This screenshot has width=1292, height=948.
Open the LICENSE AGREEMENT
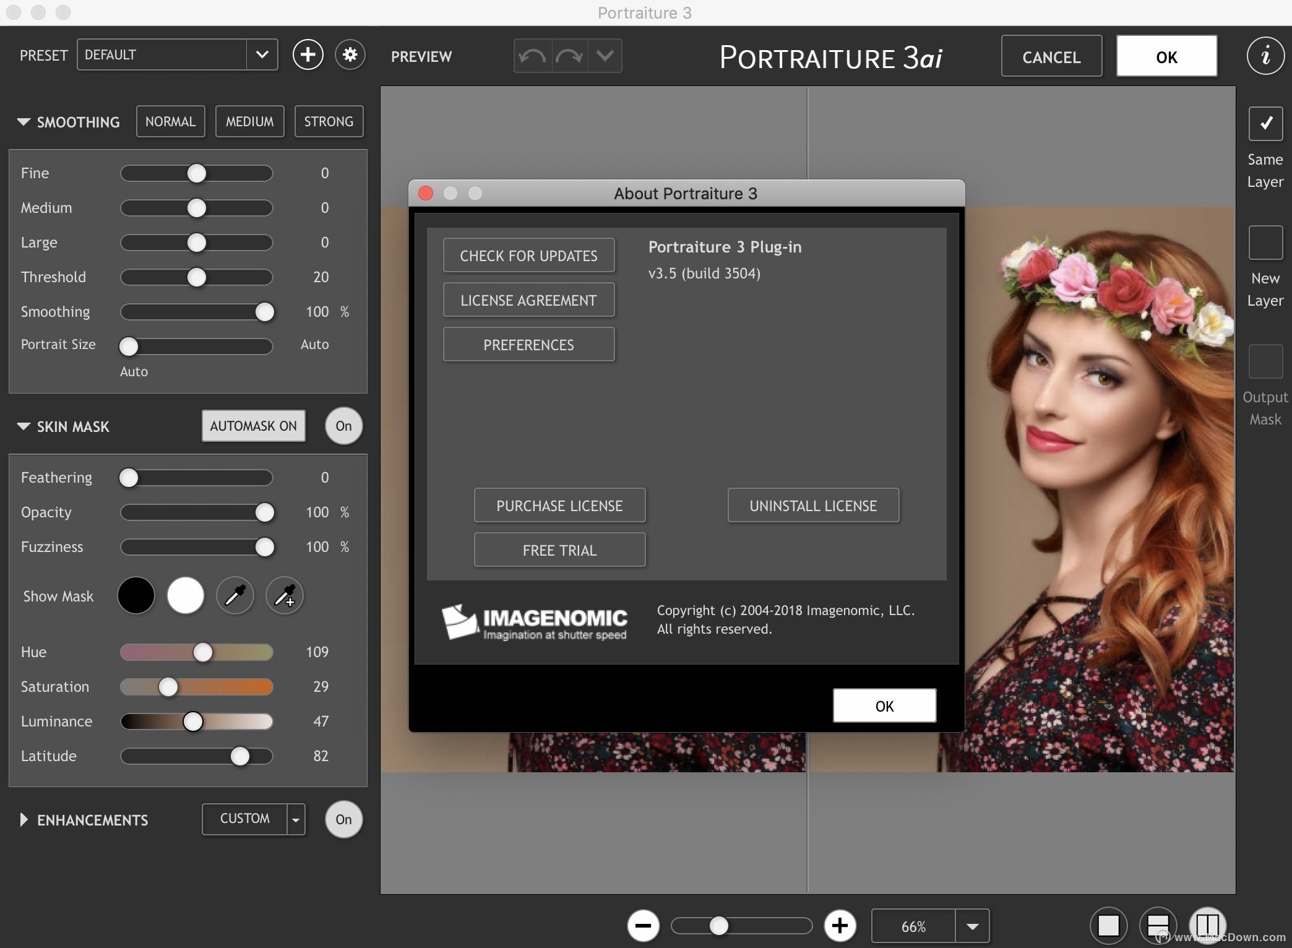[x=528, y=300]
